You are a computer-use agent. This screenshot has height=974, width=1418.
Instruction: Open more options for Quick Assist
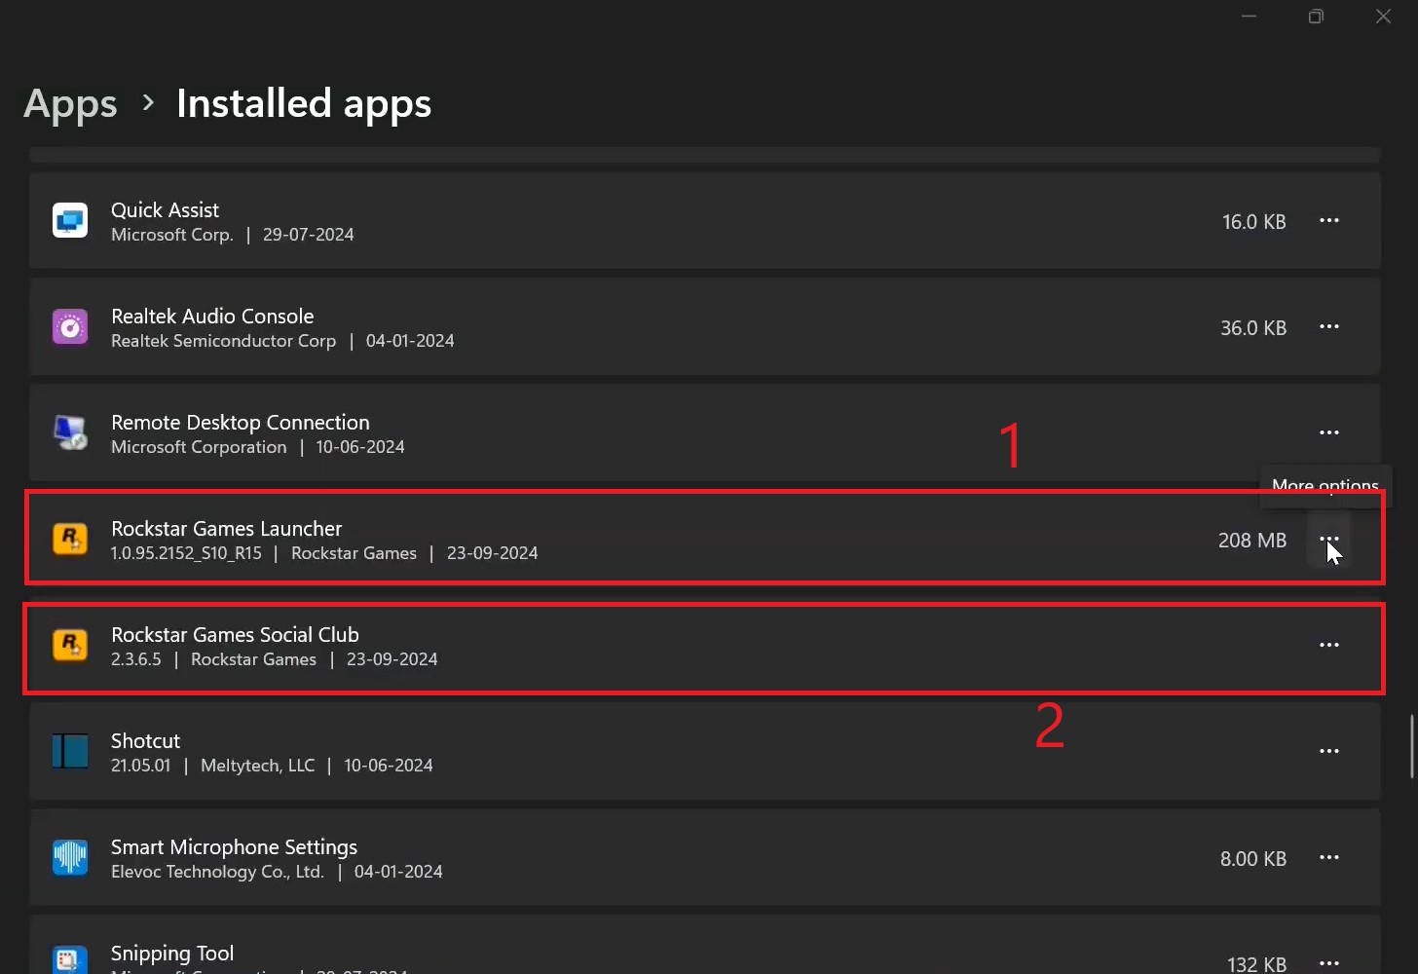coord(1328,220)
